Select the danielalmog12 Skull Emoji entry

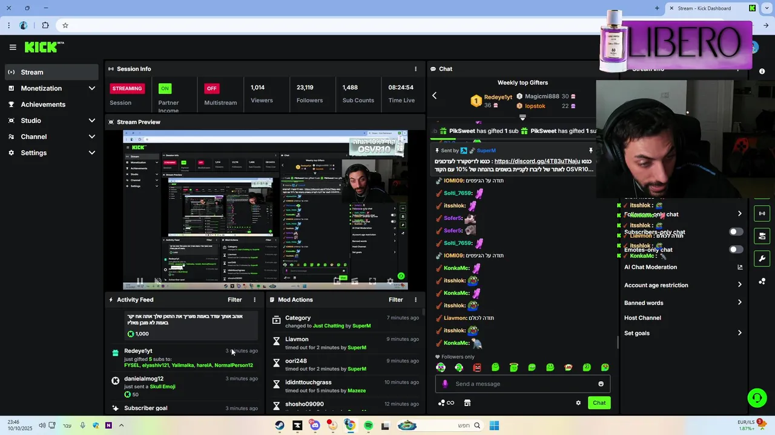click(185, 387)
